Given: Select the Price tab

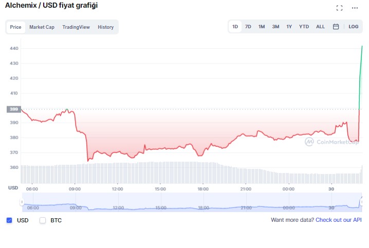Looking at the screenshot, I should coord(15,27).
